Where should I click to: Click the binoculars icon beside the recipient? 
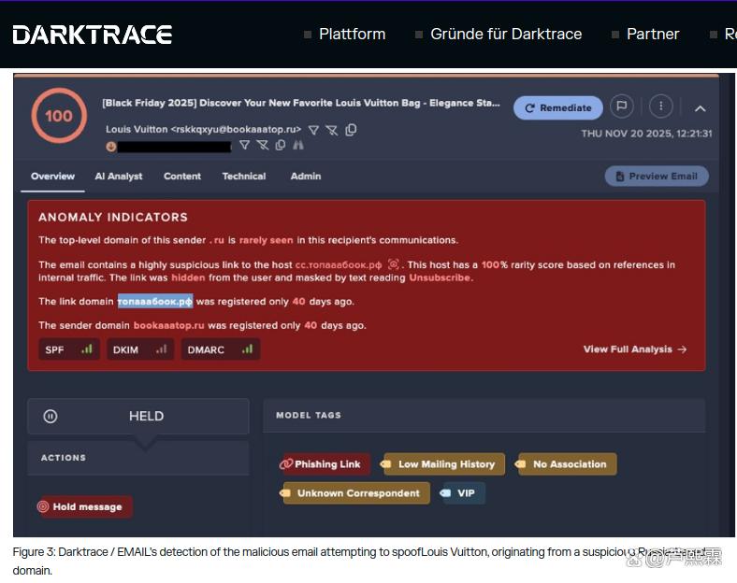(298, 145)
